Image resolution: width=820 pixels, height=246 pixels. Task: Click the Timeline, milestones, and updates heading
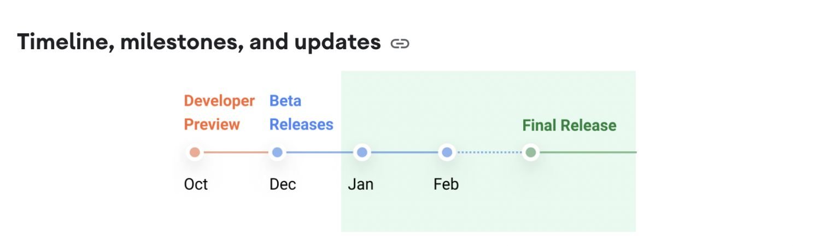point(199,42)
